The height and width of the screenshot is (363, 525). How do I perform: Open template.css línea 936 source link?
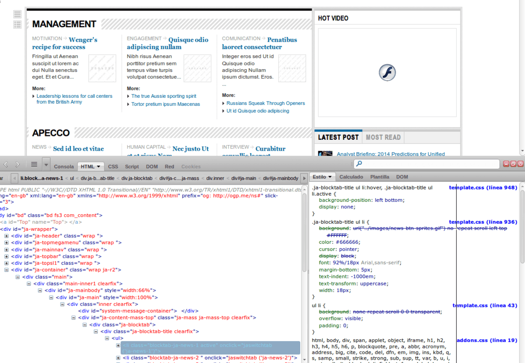(483, 222)
